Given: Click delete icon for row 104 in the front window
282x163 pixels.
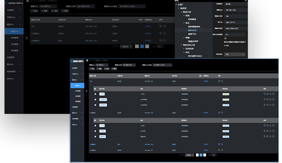Looking at the screenshot, I should pos(222,81).
